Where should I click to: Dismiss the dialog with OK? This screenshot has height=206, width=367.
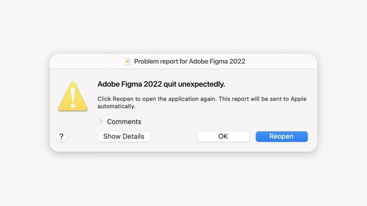(x=223, y=136)
